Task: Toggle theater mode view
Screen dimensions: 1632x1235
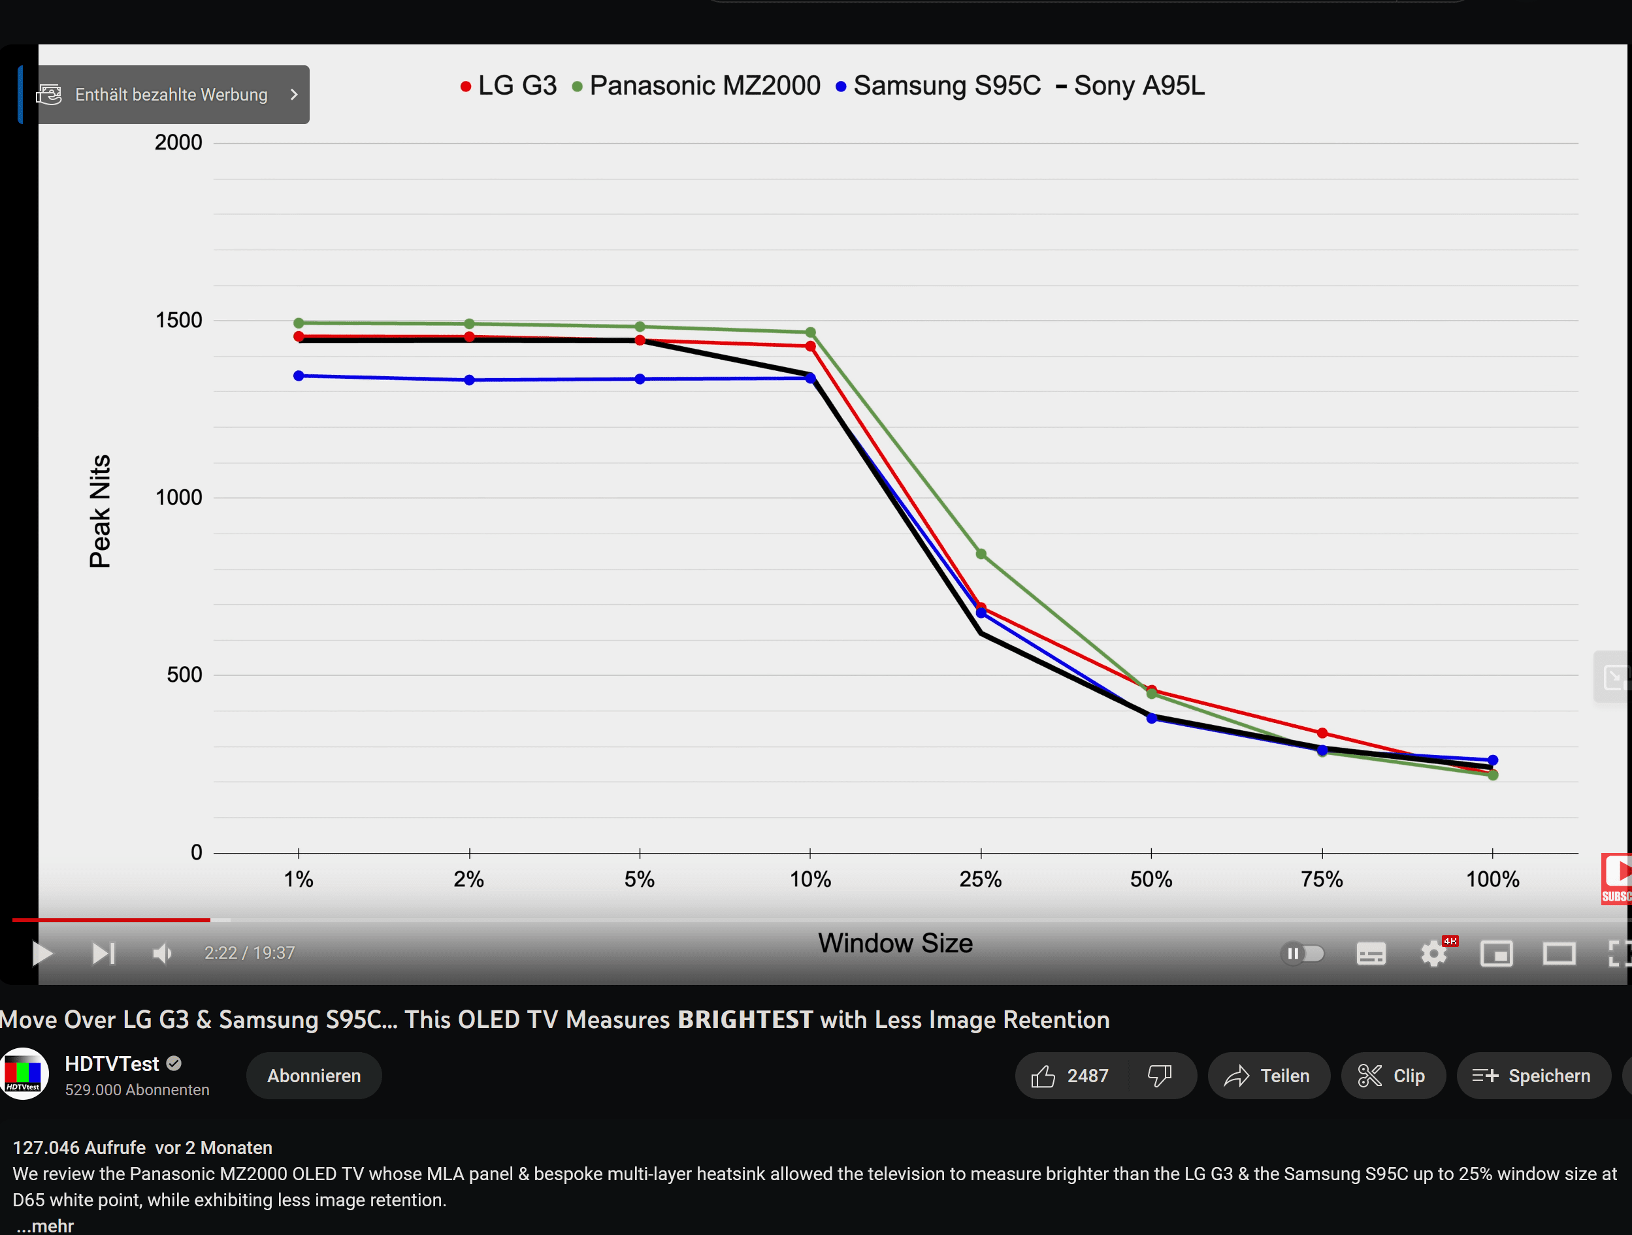Action: click(x=1559, y=953)
